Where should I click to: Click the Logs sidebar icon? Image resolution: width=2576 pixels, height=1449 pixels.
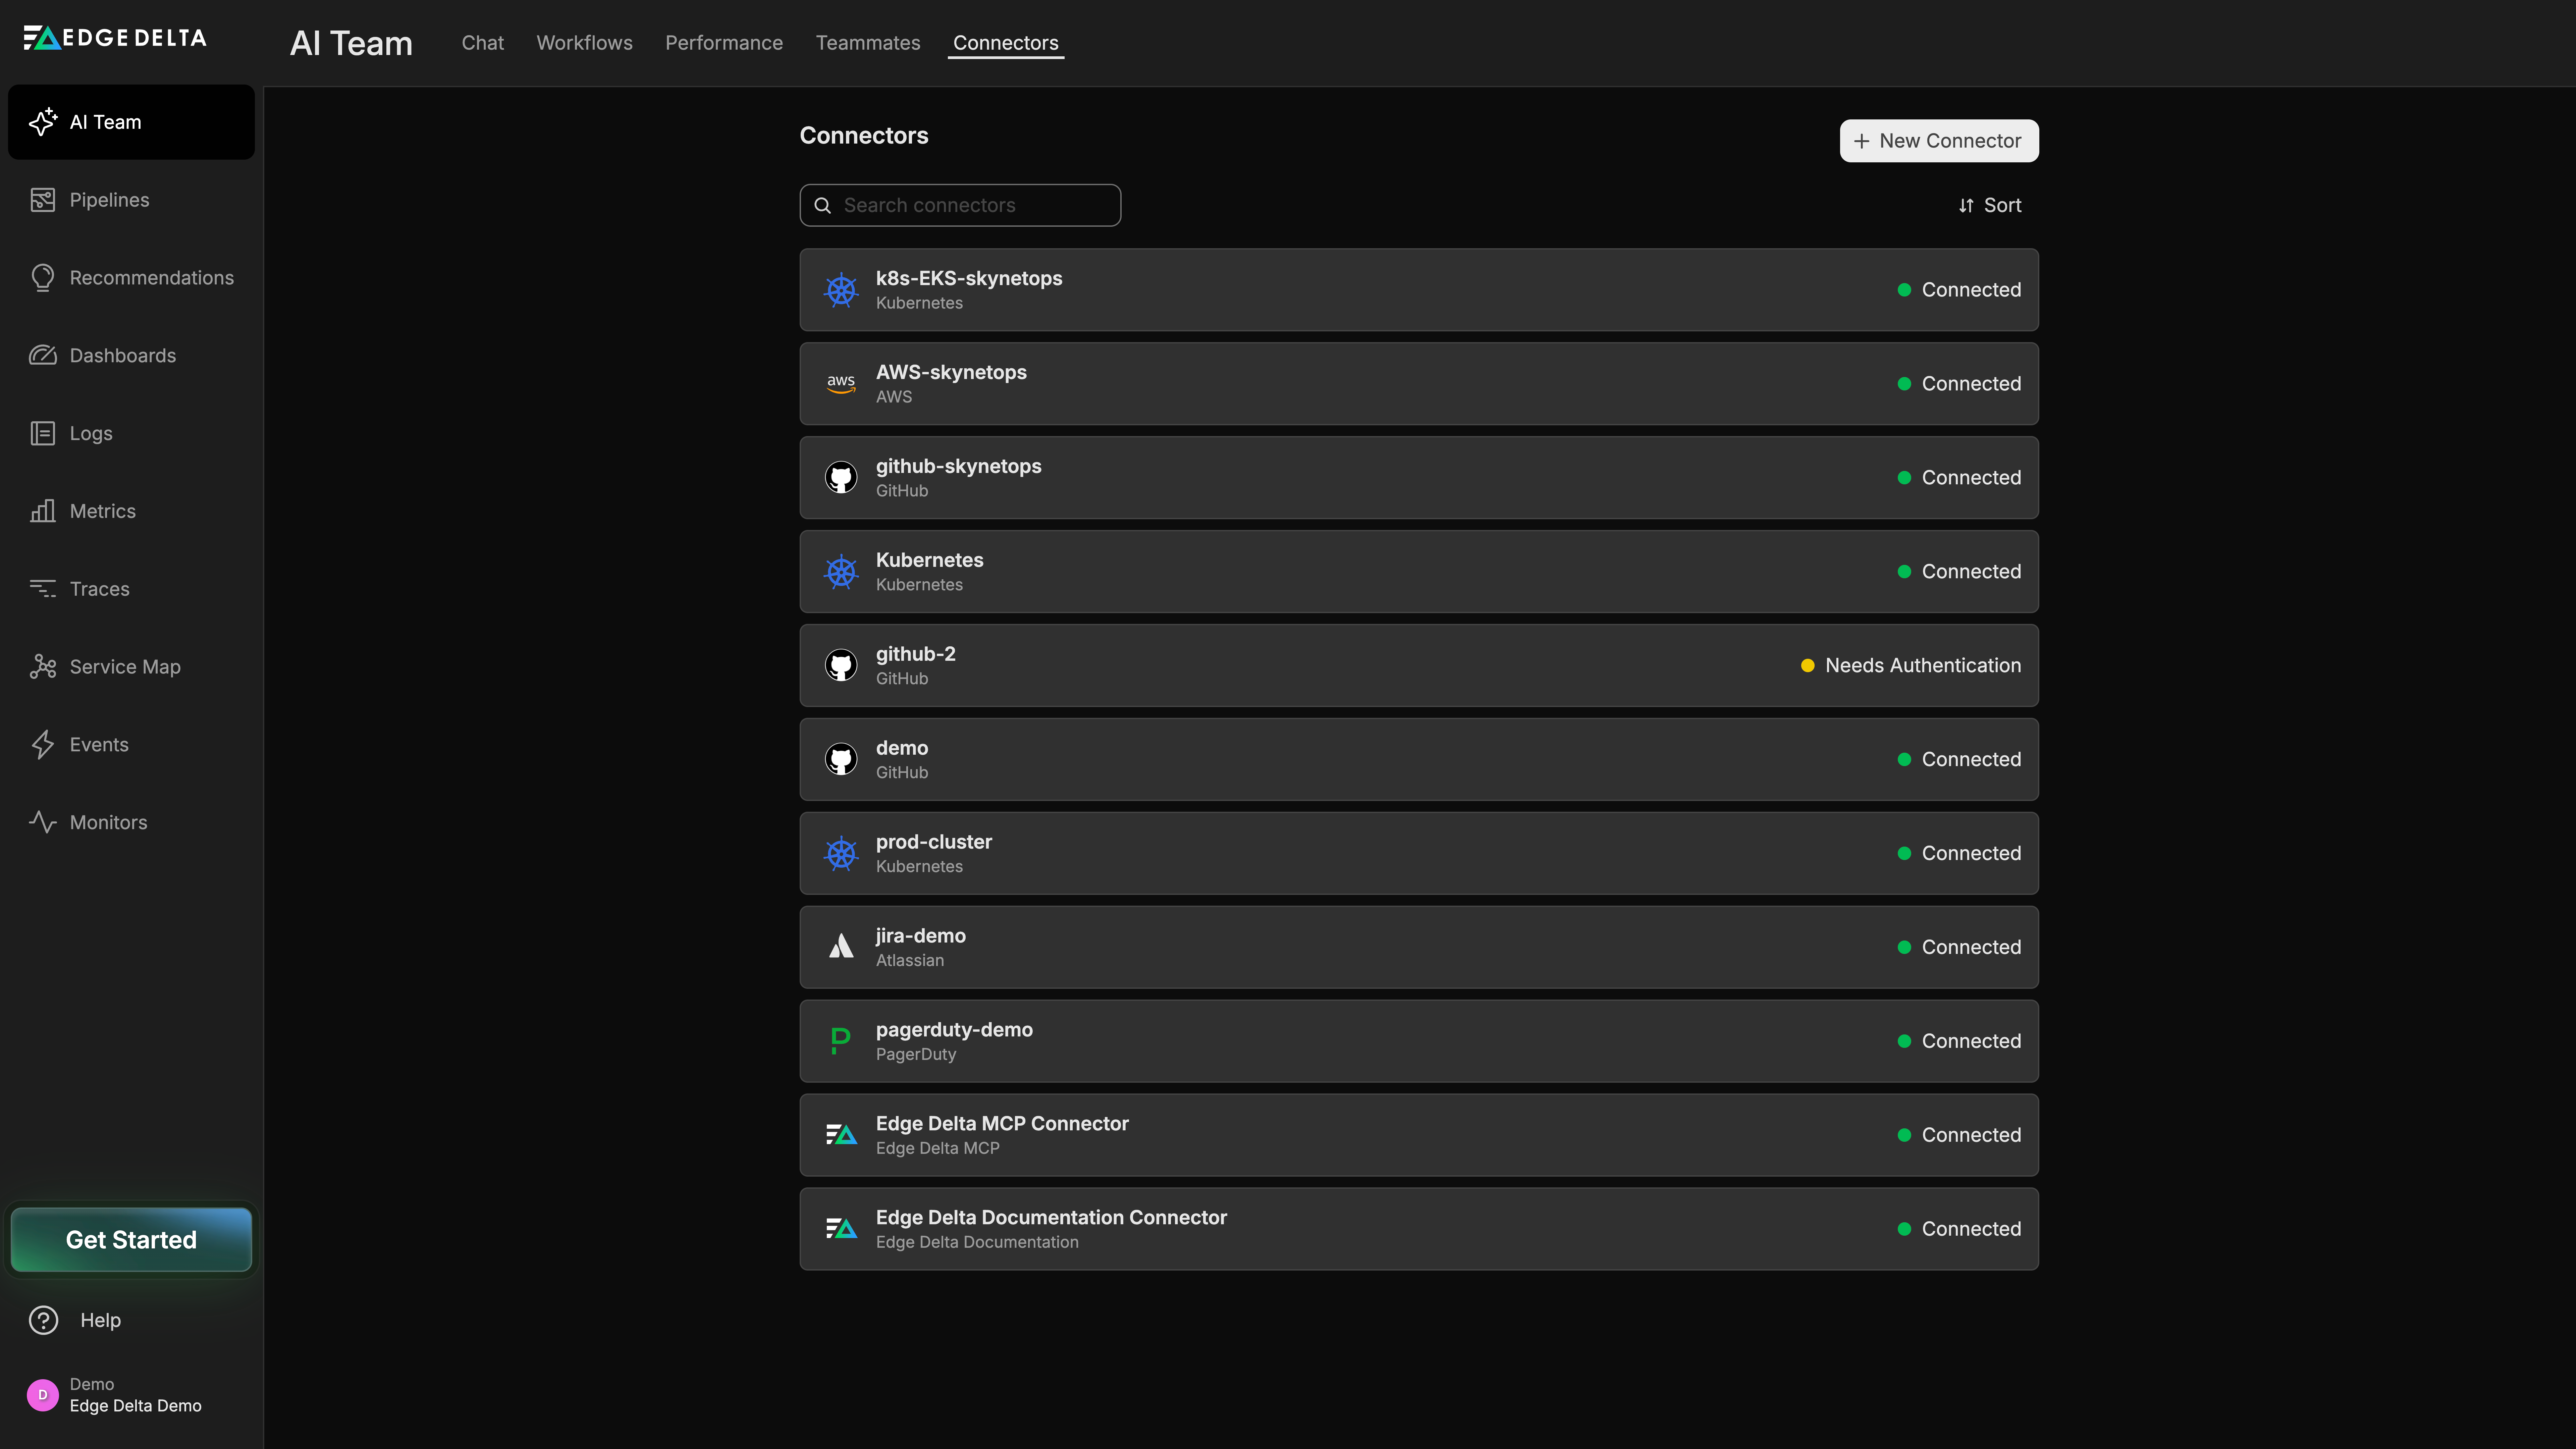(x=43, y=433)
